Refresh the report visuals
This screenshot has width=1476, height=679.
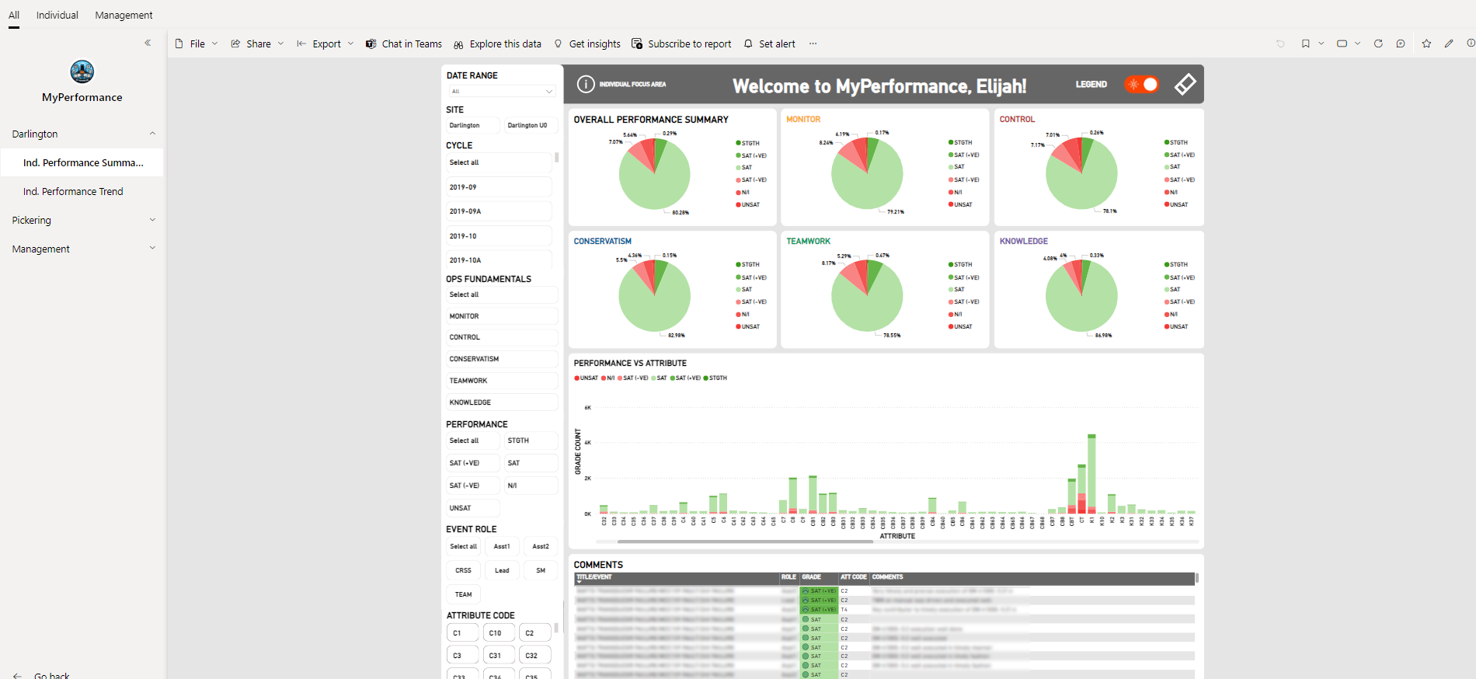coord(1378,44)
